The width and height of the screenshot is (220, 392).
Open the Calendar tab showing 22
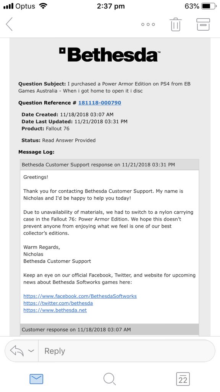click(x=183, y=379)
